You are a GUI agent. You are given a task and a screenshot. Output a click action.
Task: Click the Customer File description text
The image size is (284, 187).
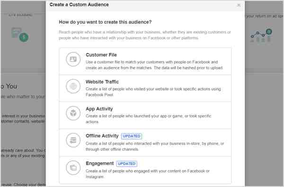pos(154,65)
